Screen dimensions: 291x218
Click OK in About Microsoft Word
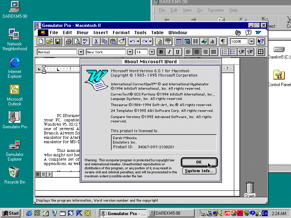(199, 162)
